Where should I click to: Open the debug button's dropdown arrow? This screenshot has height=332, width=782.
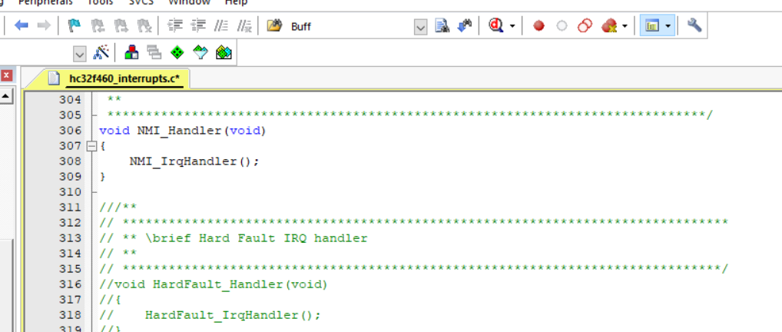[512, 26]
